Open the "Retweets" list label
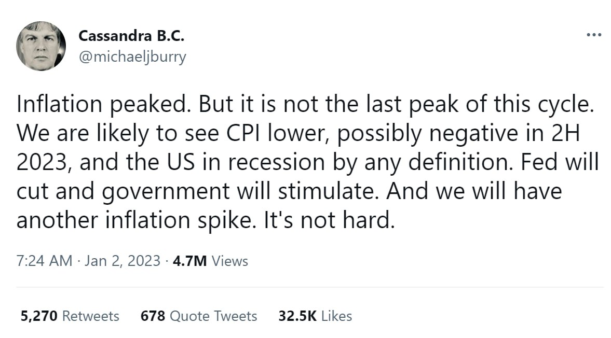611x338 pixels. pyautogui.click(x=90, y=316)
